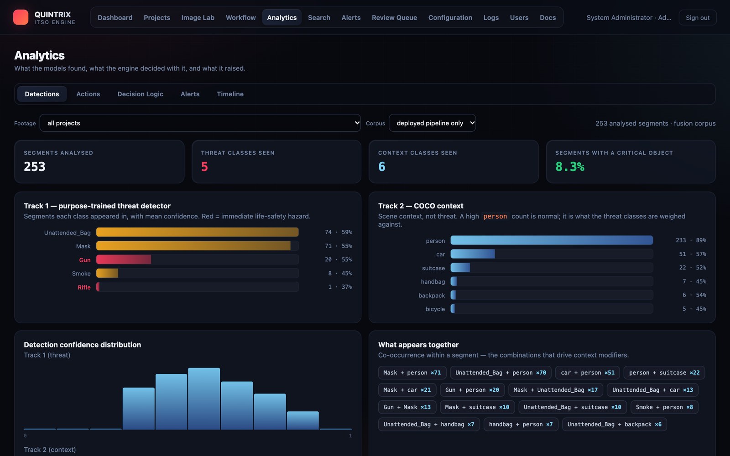730x456 pixels.
Task: Click the Mask bar label
Action: [x=83, y=246]
